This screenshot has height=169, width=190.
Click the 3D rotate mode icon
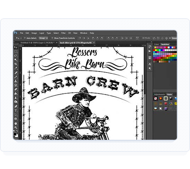coord(154,38)
